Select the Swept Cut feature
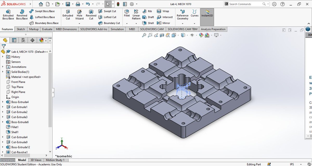The image size is (312, 166). point(107,11)
